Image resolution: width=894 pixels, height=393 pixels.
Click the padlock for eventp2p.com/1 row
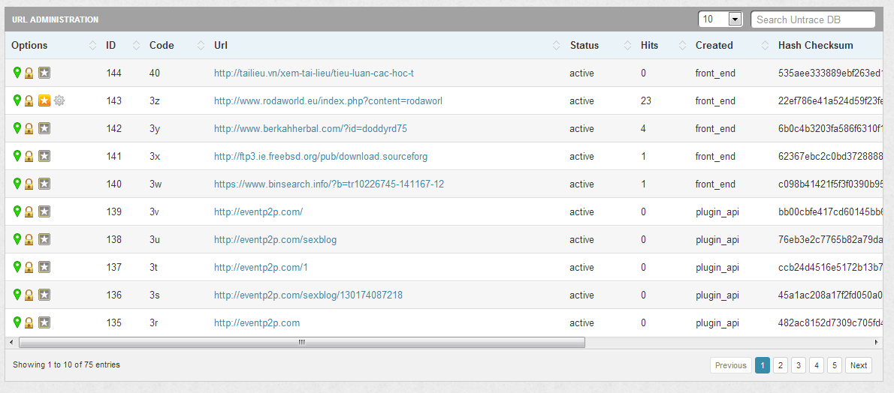pos(29,267)
